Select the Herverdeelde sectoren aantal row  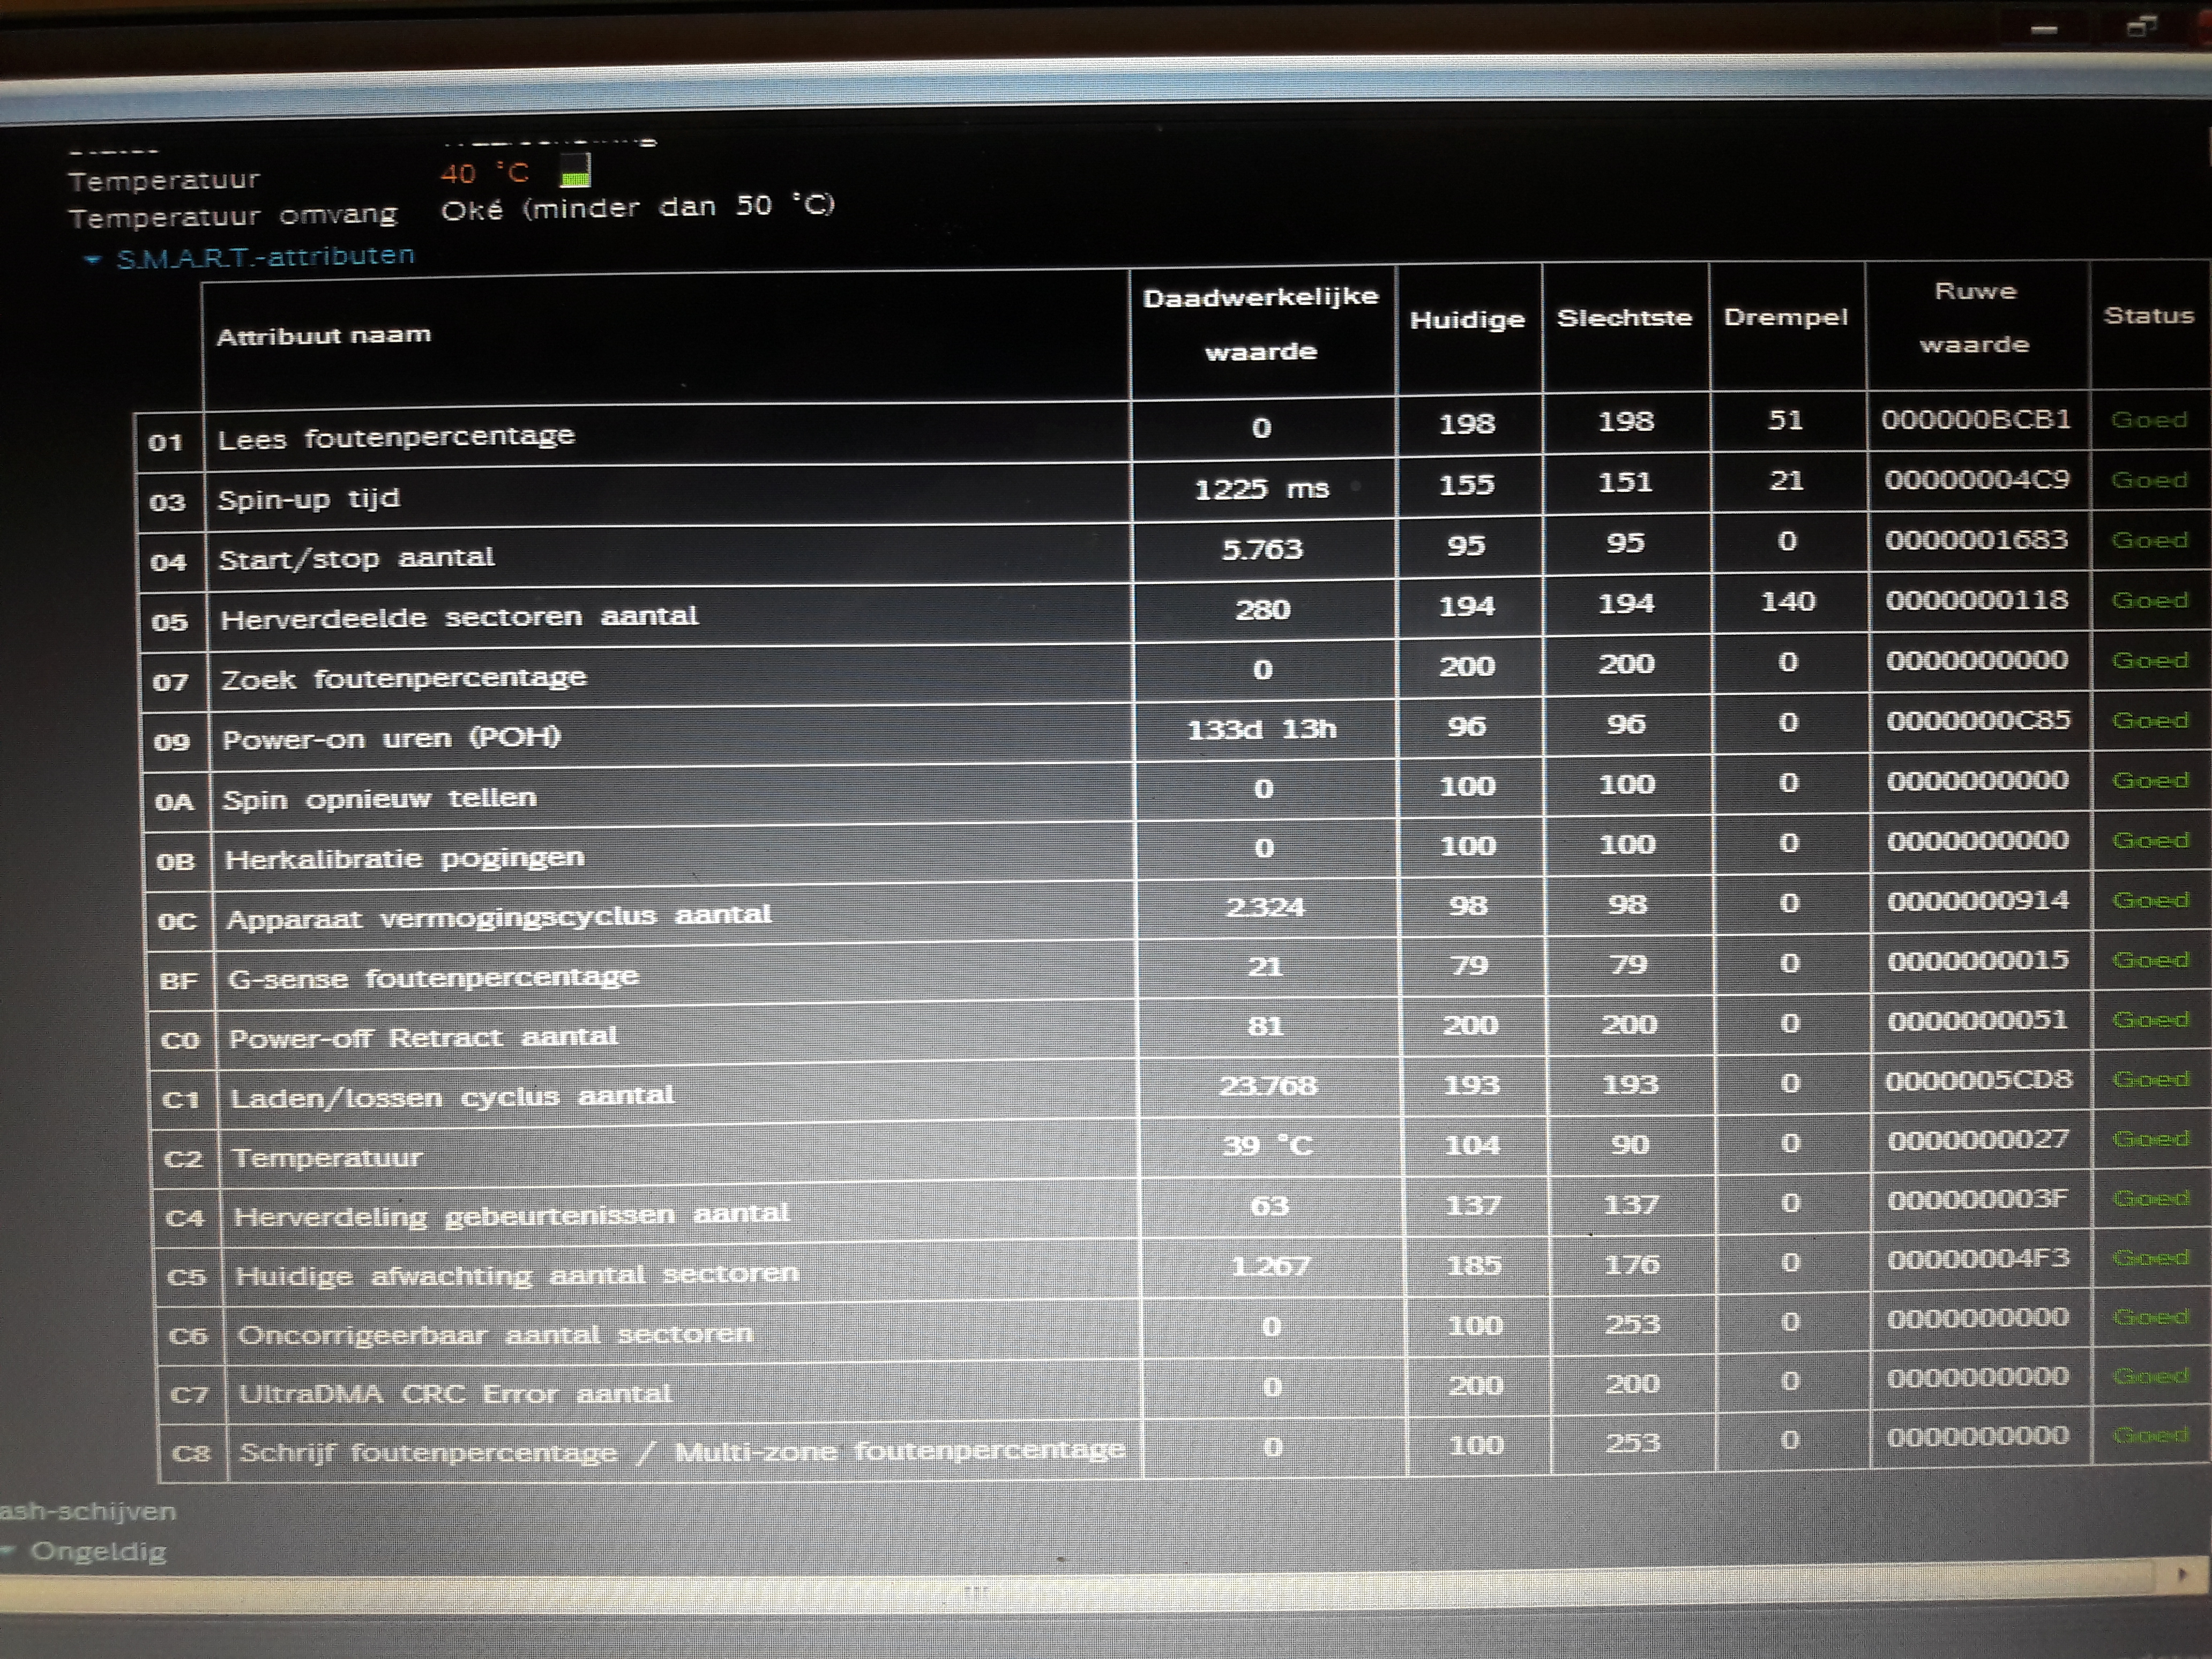[x=459, y=617]
